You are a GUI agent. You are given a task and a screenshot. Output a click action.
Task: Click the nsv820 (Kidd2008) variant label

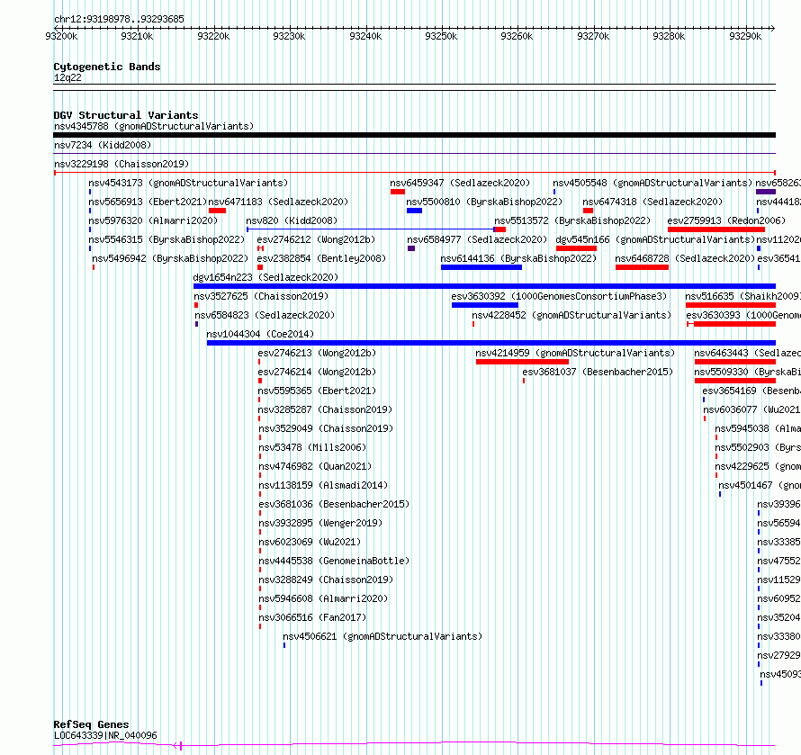pyautogui.click(x=292, y=220)
